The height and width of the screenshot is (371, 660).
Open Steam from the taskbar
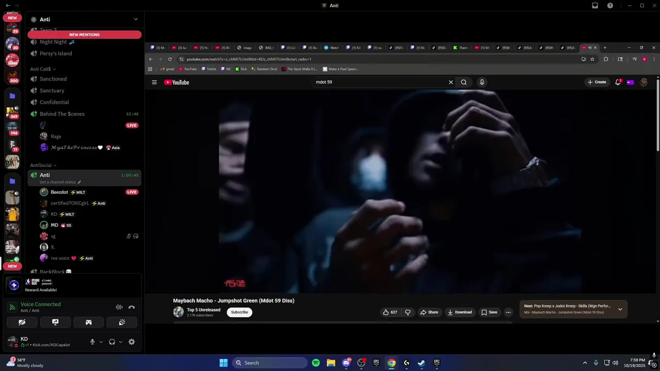coord(421,363)
